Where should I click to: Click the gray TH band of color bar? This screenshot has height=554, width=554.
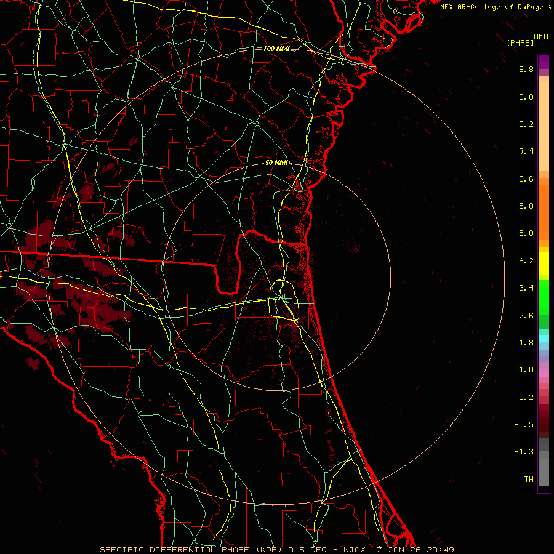(544, 472)
